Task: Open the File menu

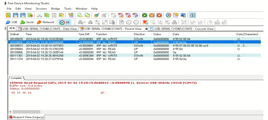Action: 9,9
